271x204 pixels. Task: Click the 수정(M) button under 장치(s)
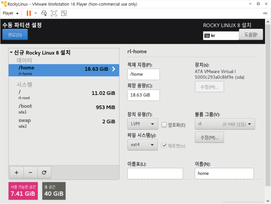point(209,87)
